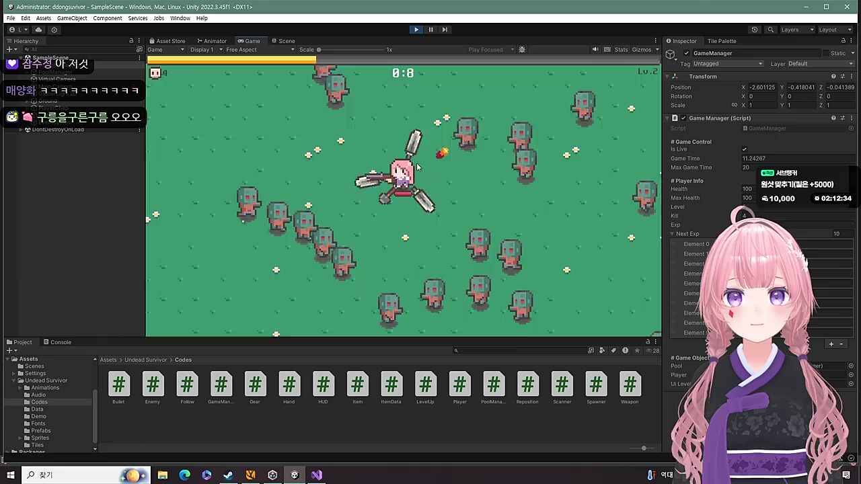Image resolution: width=861 pixels, height=484 pixels.
Task: Open the Window menu
Action: (180, 18)
